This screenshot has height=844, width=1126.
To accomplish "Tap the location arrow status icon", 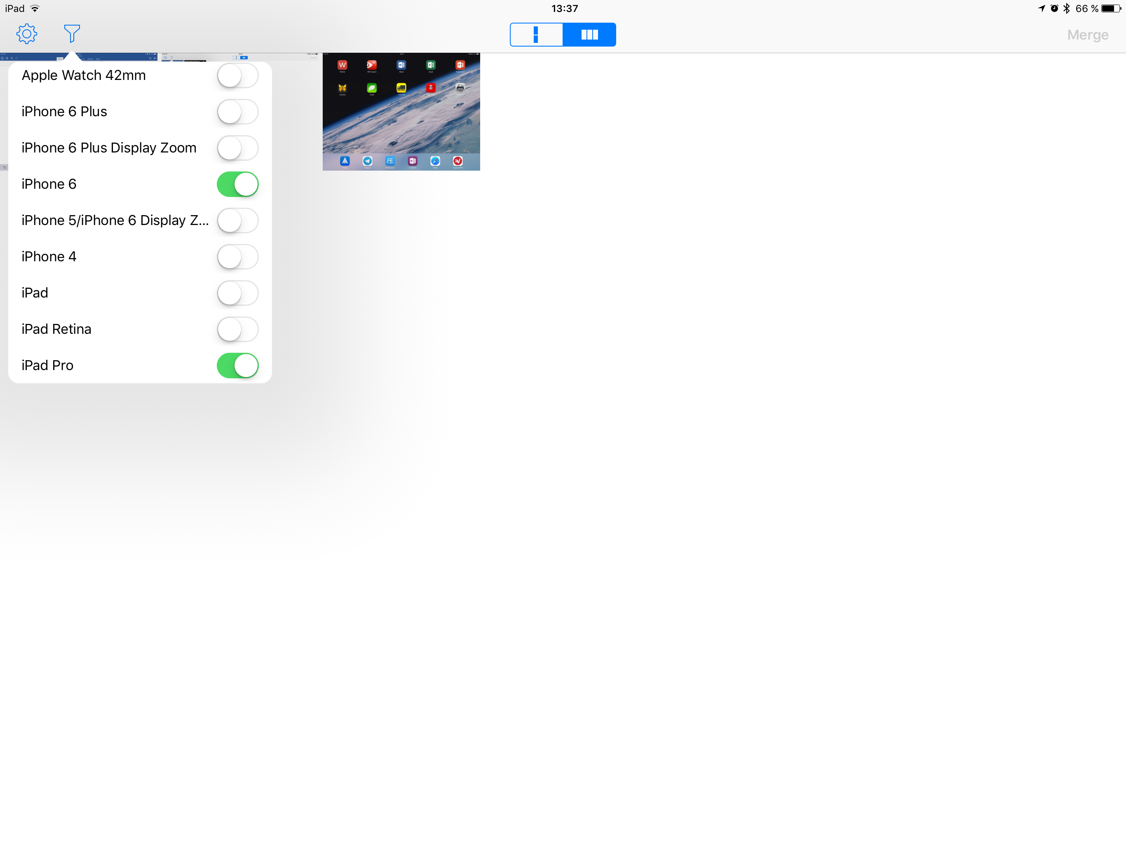I will [x=1042, y=9].
